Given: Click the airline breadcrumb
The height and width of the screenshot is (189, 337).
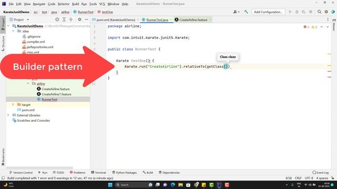Looking at the screenshot, I should point(65,12).
